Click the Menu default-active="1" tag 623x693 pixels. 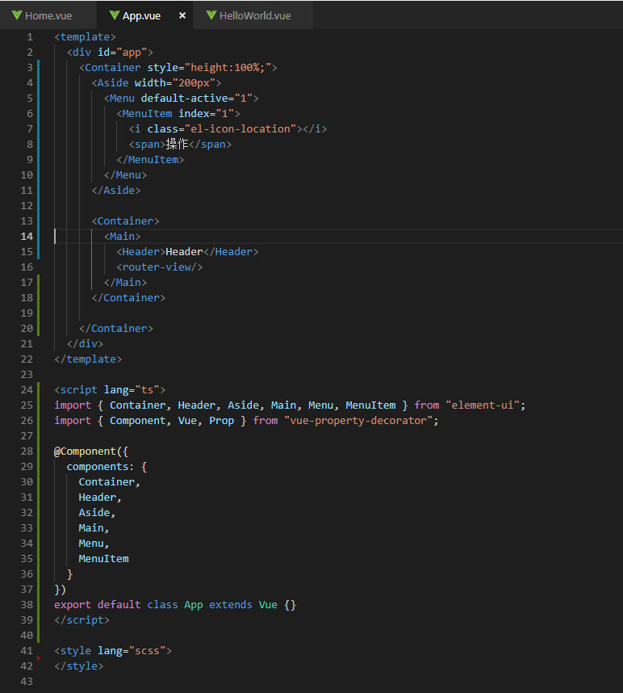(181, 98)
